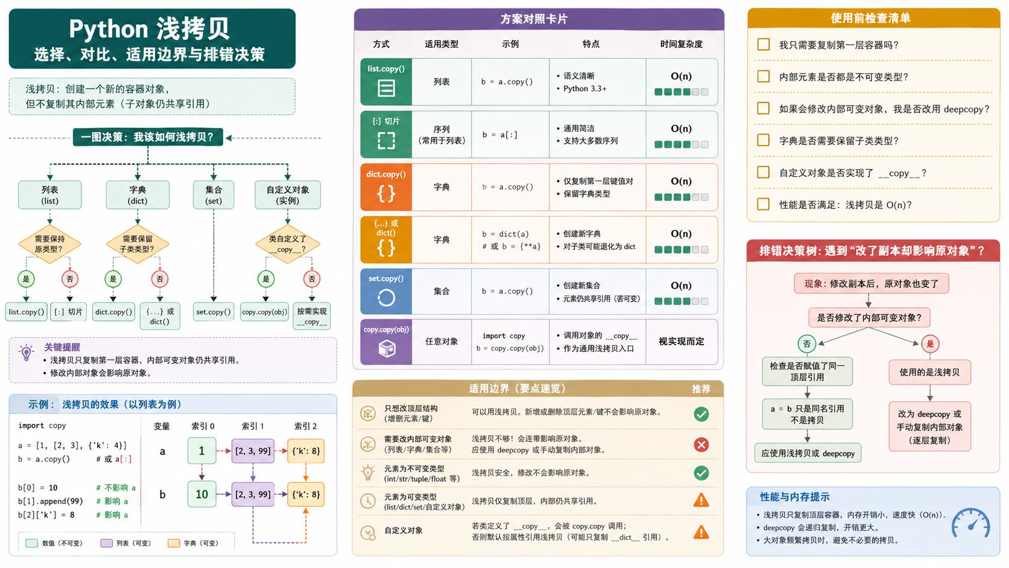This screenshot has width=1009, height=568.
Task: Check 字典是否需要保留子类类型
Action: [x=763, y=140]
